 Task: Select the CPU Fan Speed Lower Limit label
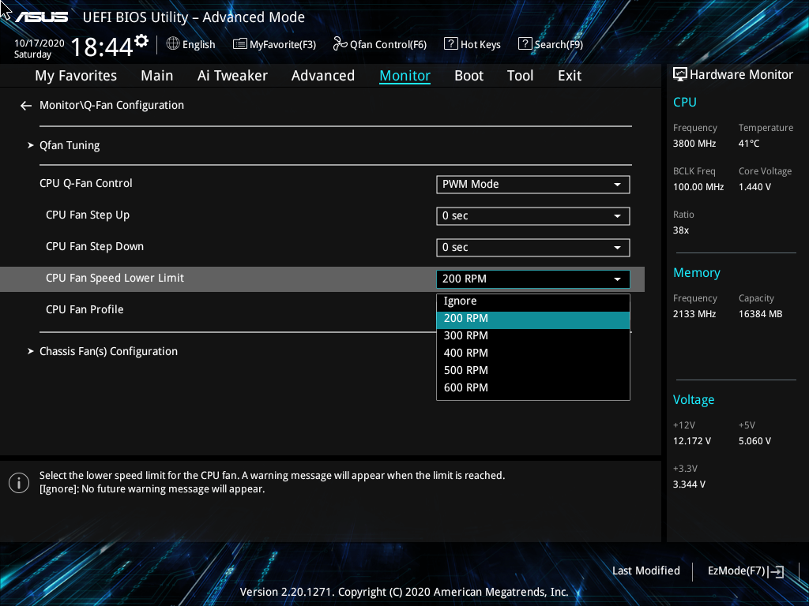[x=115, y=279]
